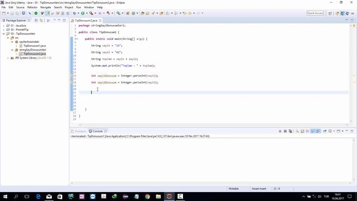Click the New Java Package icon
This screenshot has width=357, height=201.
point(128,13)
